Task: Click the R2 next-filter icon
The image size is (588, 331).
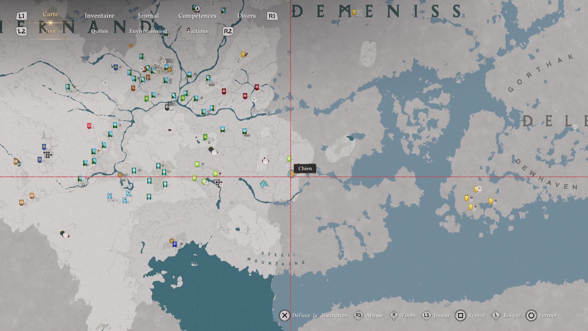Action: (228, 31)
